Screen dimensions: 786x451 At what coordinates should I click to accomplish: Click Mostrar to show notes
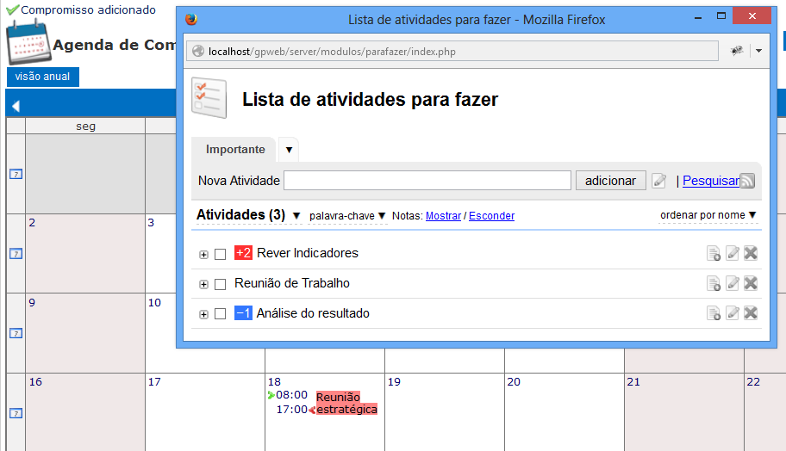coord(443,216)
